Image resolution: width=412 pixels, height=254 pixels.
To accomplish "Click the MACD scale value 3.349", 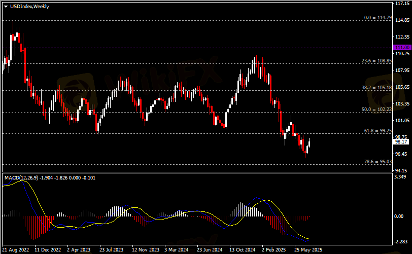I will point(400,177).
